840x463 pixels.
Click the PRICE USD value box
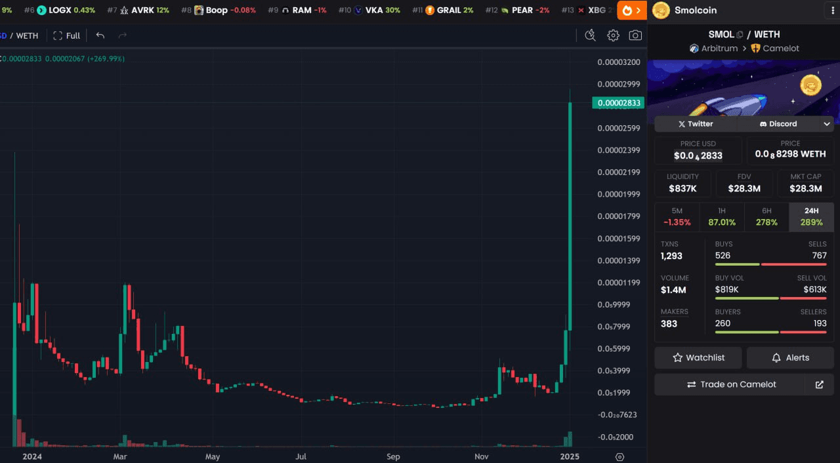click(x=698, y=150)
